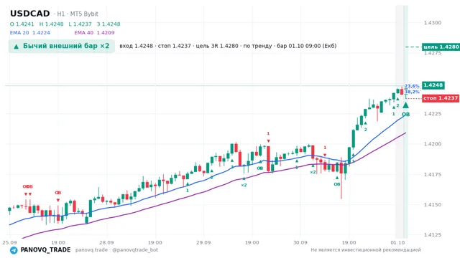Click the EMA 40 1.4209 legend
460x258 pixels.
[x=94, y=33]
